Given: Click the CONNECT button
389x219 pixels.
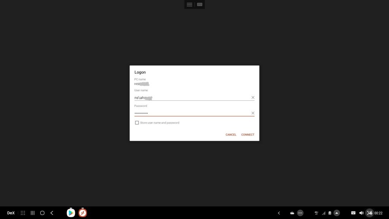Looking at the screenshot, I should (248, 135).
